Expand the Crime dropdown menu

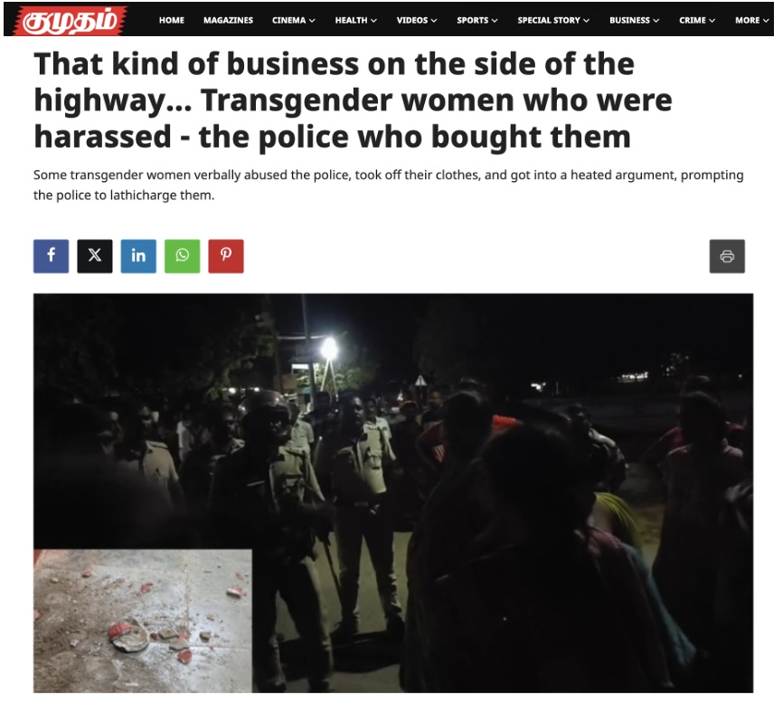[x=697, y=21]
